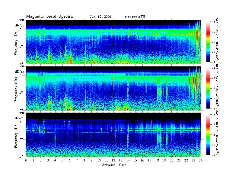Click the log(PSD) scale caption beside dD/dt
239x184 pixels.
coord(218,86)
